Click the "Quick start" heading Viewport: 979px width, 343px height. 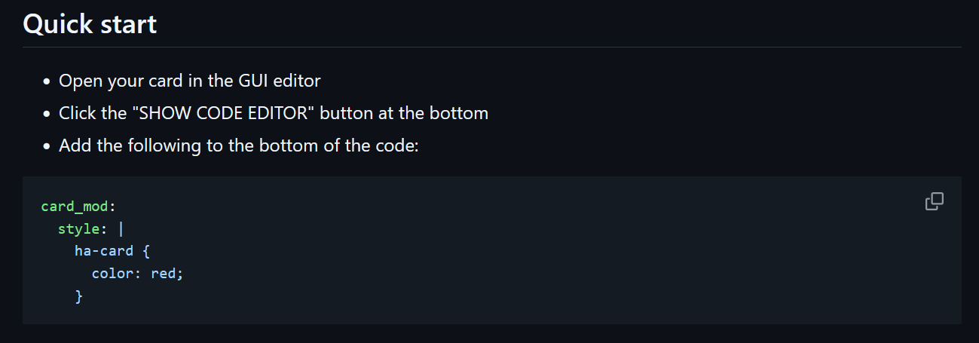pyautogui.click(x=90, y=24)
